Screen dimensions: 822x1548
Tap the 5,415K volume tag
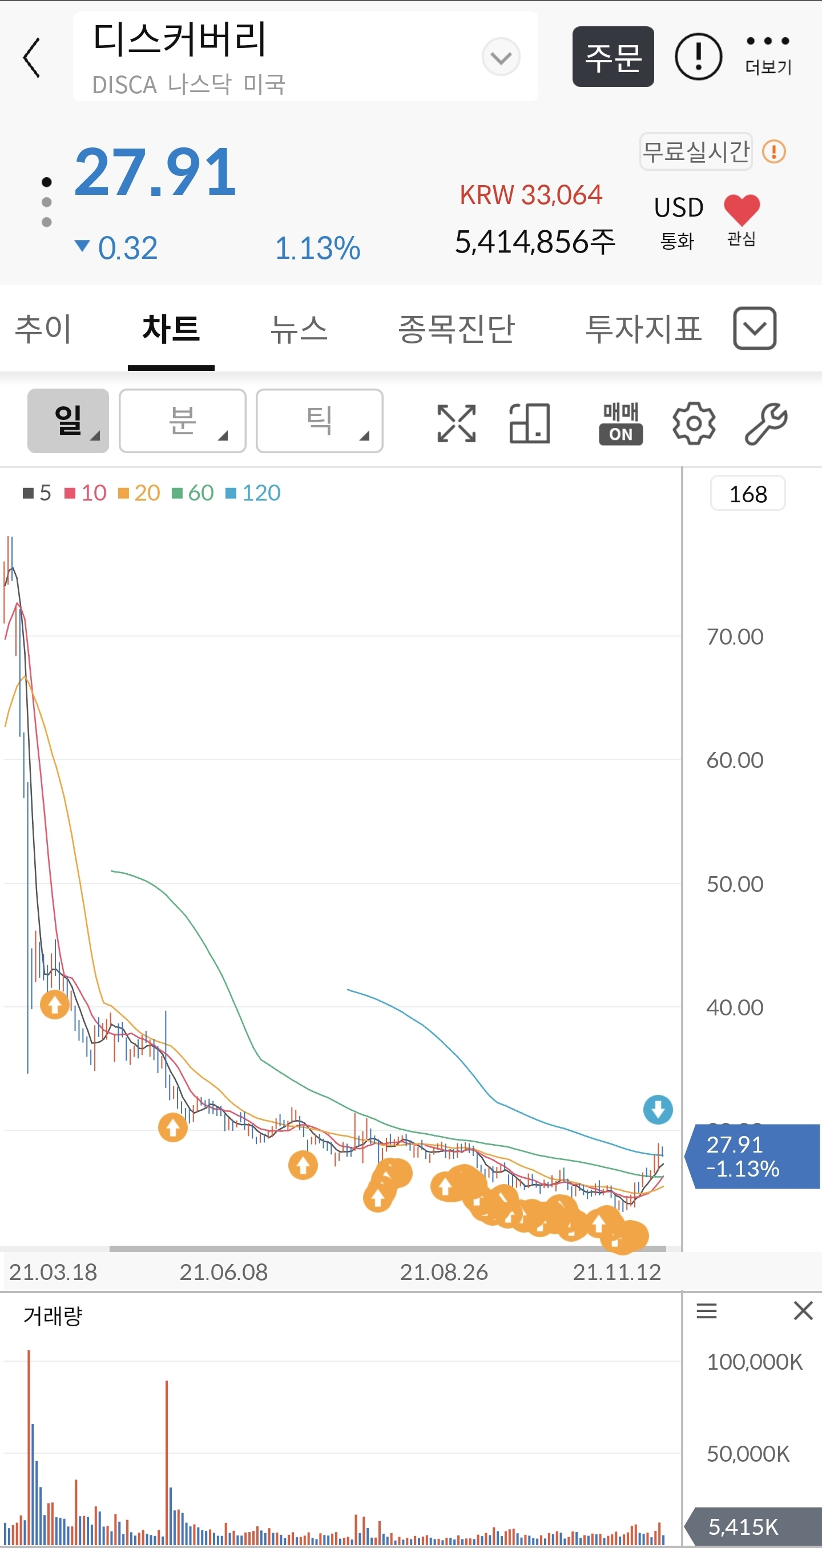click(752, 1526)
